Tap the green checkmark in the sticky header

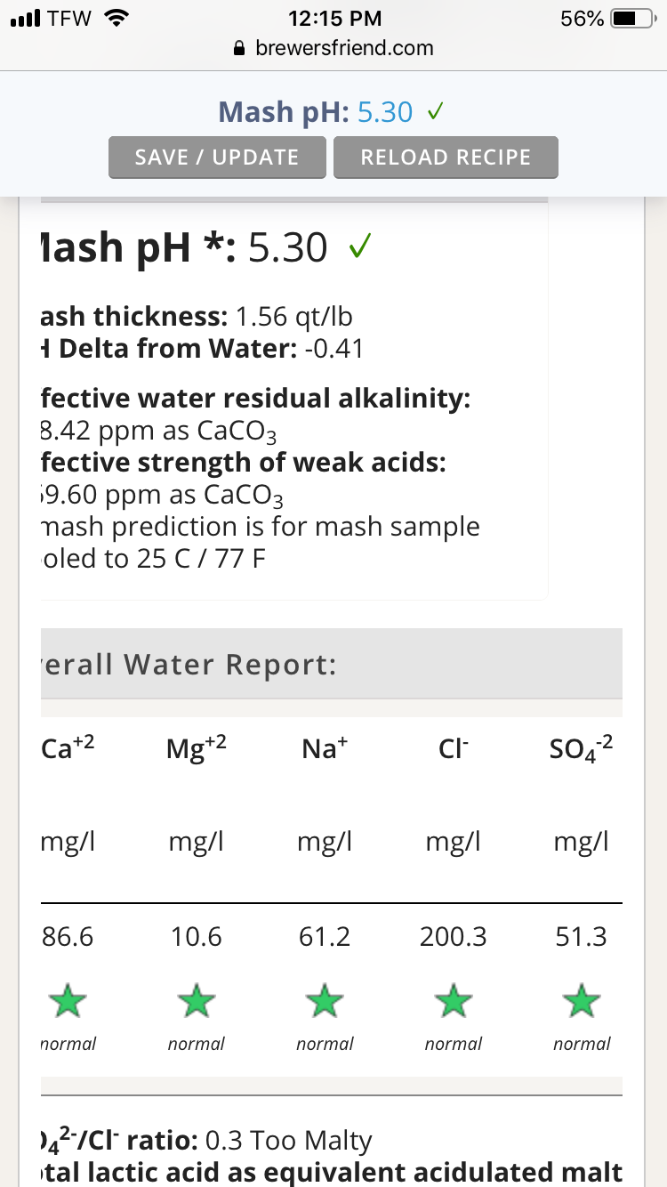pyautogui.click(x=436, y=113)
